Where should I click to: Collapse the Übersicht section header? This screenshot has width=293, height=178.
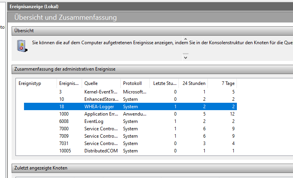[152, 31]
